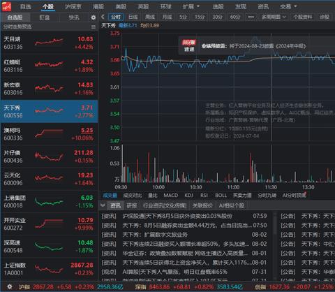Viewport: 335px width, 292px height.
Task: Click the 诊股 button
Action: pyautogui.click(x=325, y=17)
